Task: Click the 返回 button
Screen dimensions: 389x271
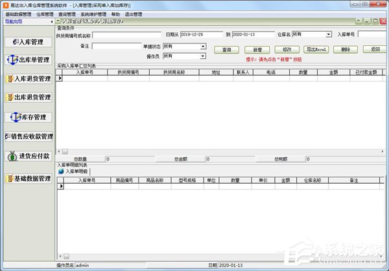Action: click(375, 49)
